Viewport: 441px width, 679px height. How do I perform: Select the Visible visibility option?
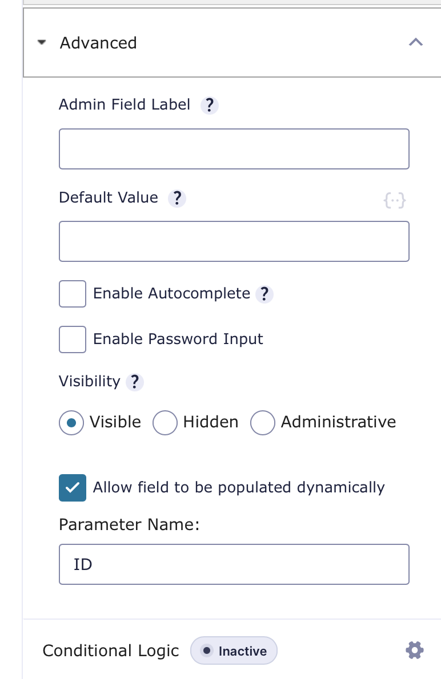pos(71,422)
